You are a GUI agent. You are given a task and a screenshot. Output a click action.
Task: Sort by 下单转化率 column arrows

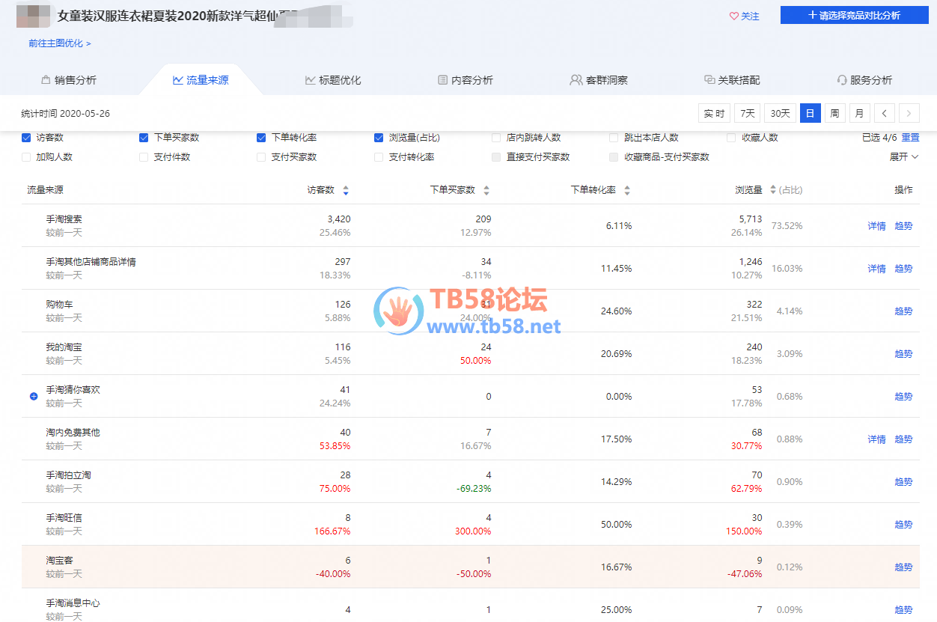click(627, 190)
